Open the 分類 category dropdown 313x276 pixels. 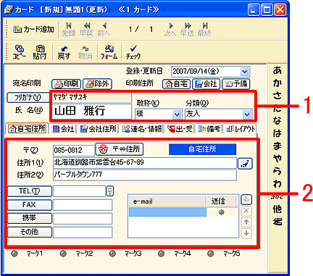pos(247,114)
